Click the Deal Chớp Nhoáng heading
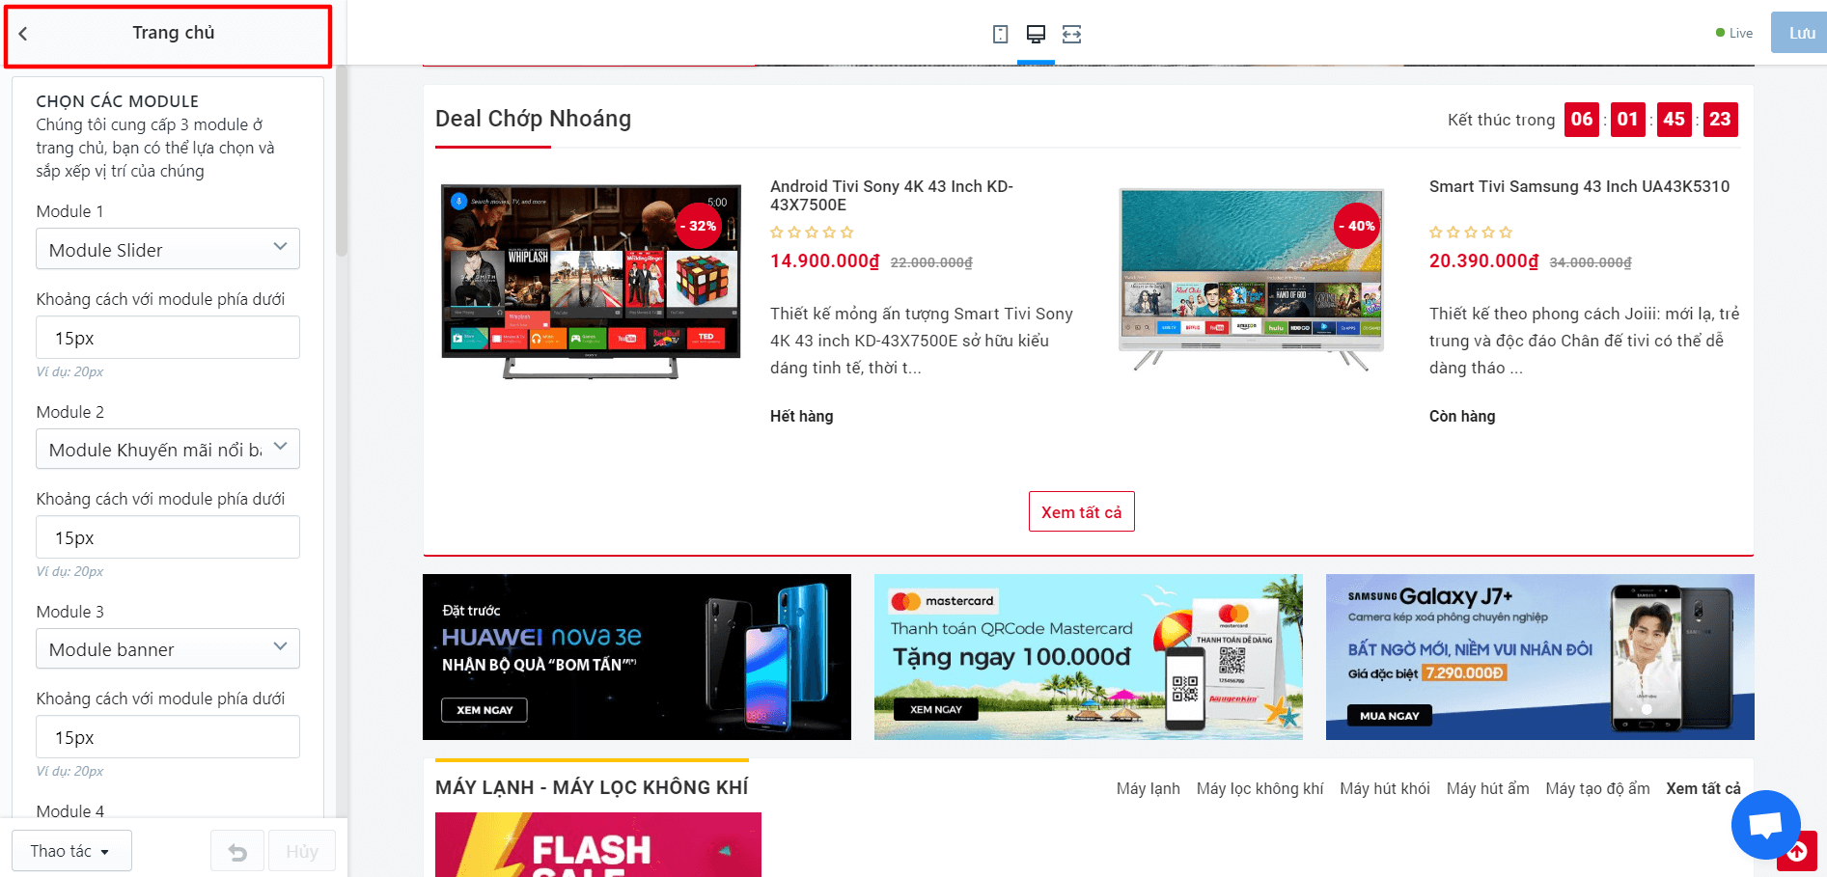 [533, 119]
